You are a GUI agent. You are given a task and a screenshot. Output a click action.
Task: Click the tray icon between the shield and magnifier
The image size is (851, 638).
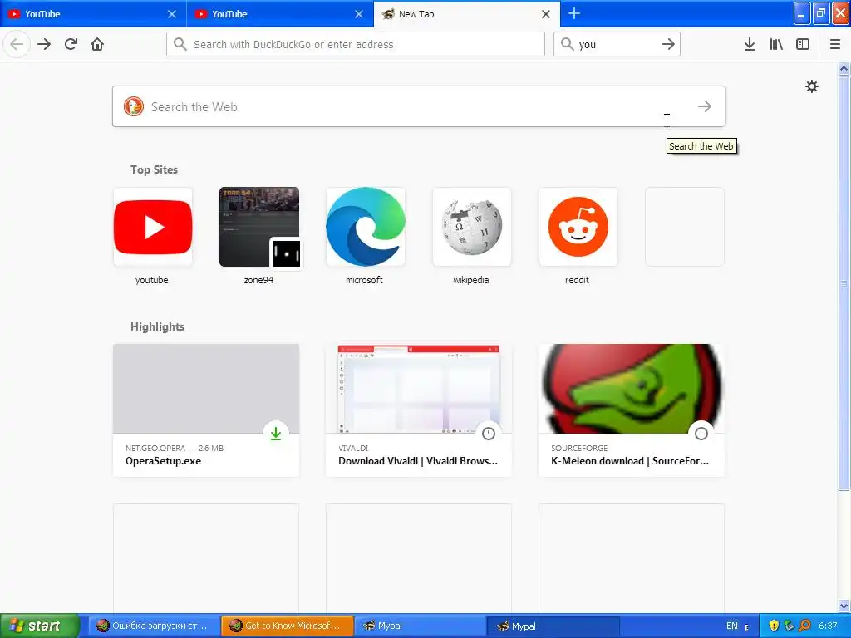(790, 626)
